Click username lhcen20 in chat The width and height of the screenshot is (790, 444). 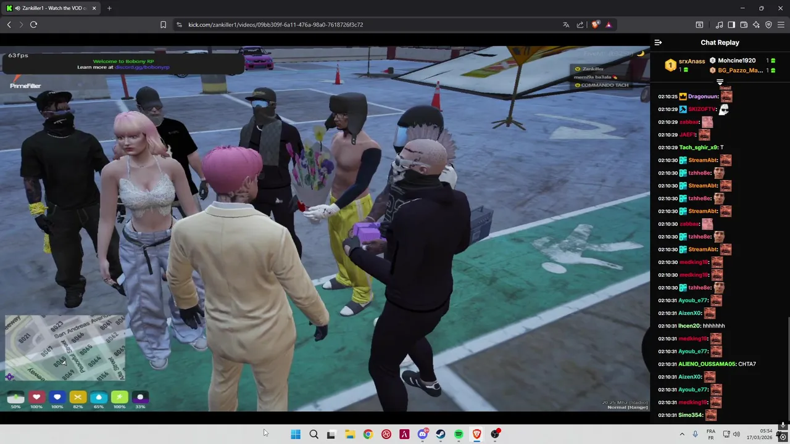coord(689,326)
